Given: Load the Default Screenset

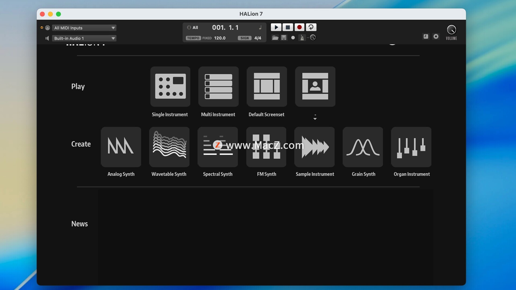Looking at the screenshot, I should (267, 86).
